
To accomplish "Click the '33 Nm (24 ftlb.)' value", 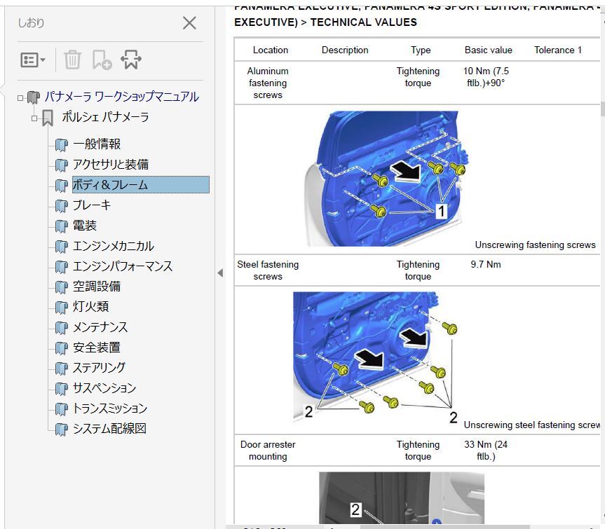I will 486,451.
